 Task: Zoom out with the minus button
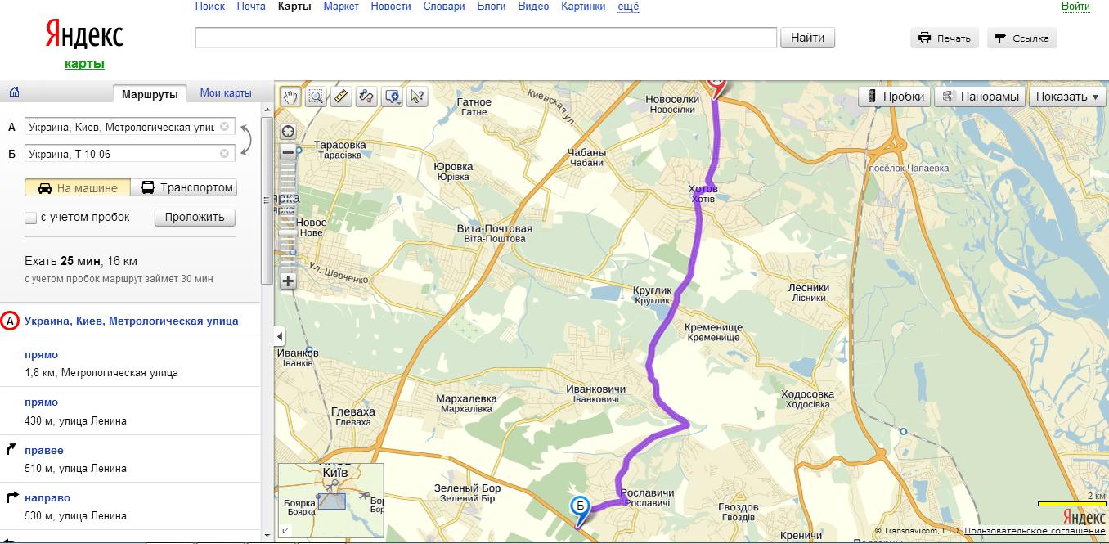(x=288, y=152)
